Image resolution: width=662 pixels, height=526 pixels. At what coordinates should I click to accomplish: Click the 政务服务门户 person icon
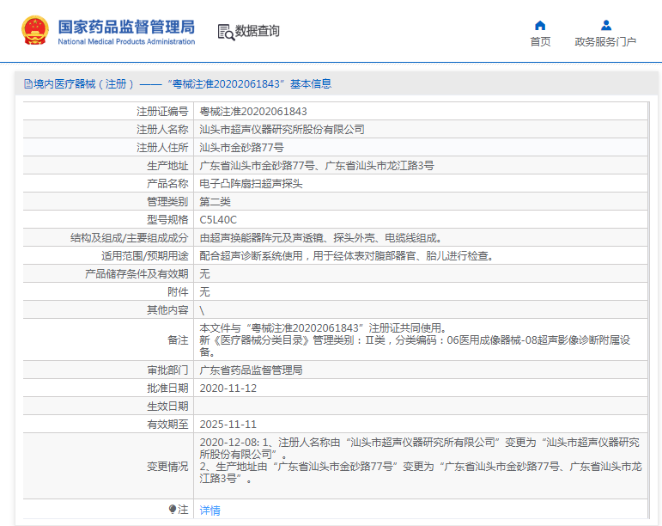(x=605, y=25)
